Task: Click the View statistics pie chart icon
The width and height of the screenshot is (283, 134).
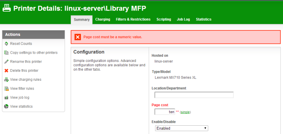Action: click(6, 106)
